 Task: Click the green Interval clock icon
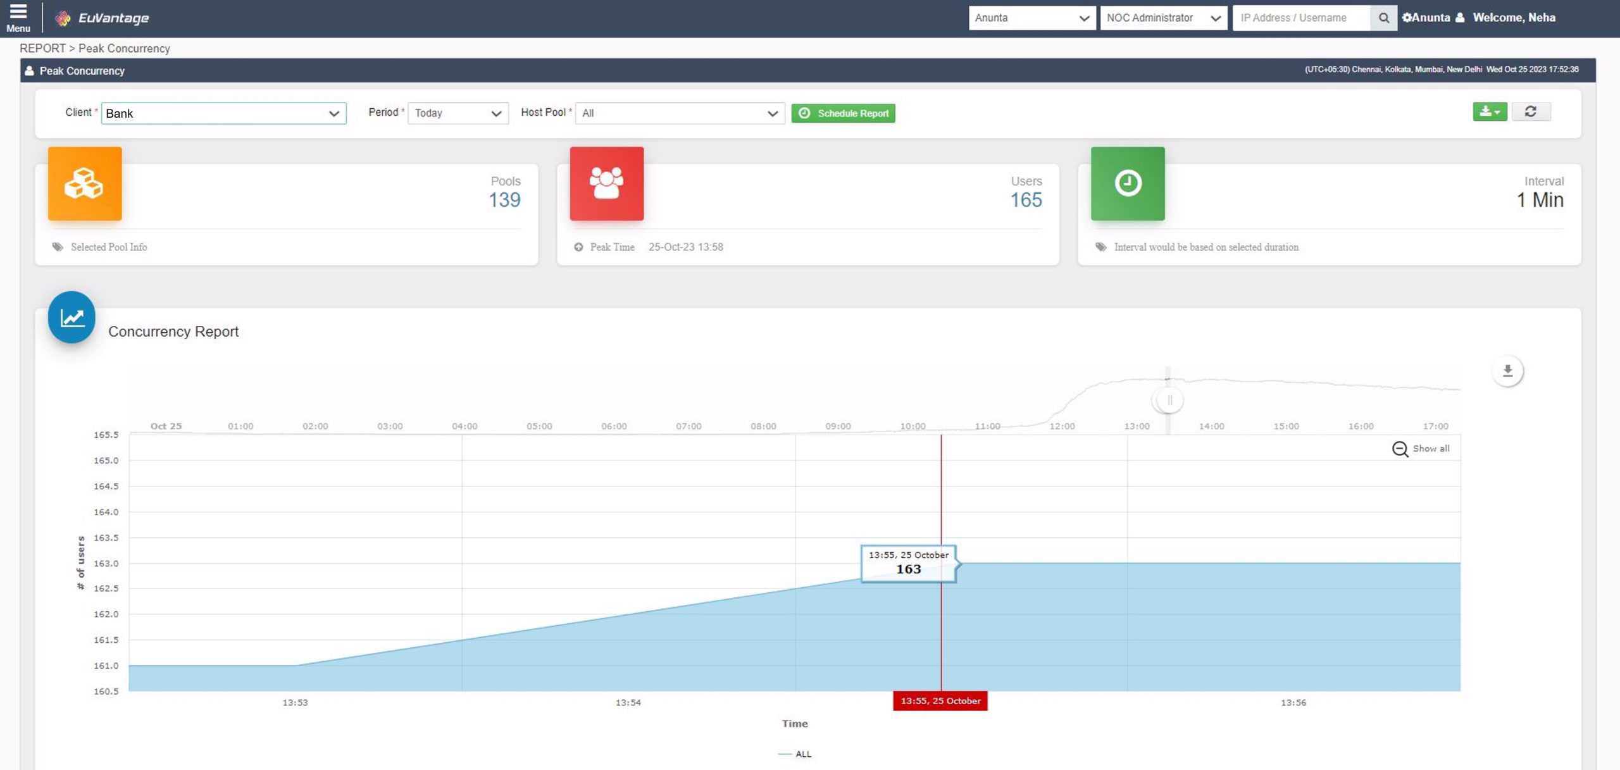pyautogui.click(x=1127, y=183)
